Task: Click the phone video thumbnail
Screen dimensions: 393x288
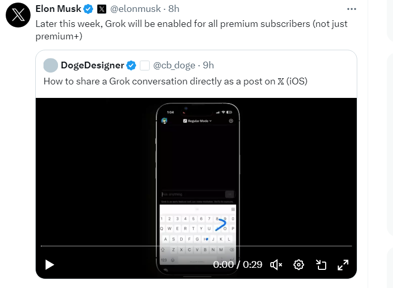Action: click(198, 176)
